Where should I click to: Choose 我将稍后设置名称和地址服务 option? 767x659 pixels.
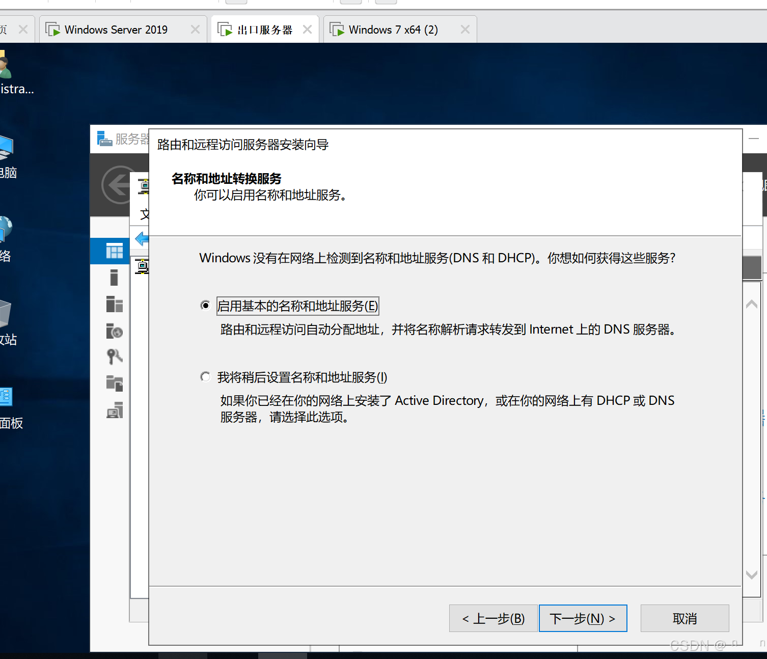coord(205,376)
